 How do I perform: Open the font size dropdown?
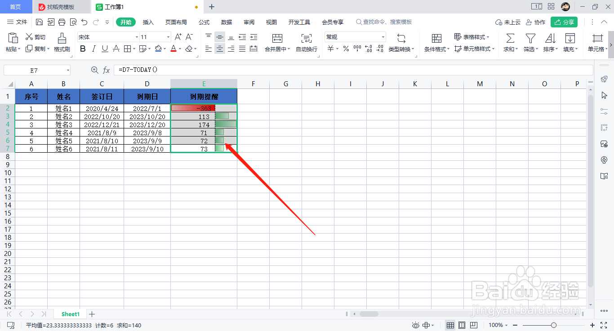pyautogui.click(x=169, y=37)
